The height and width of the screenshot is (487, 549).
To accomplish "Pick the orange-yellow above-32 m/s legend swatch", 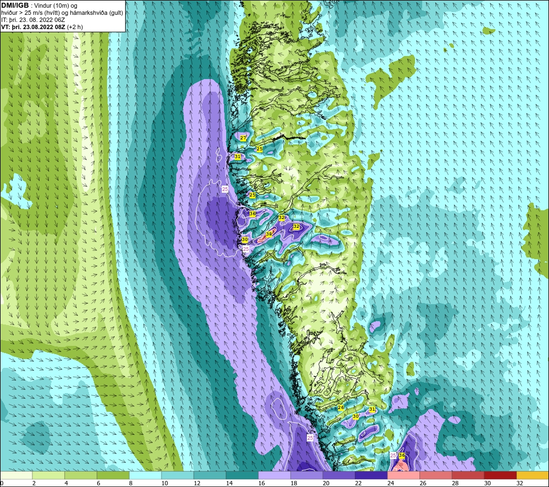I will [x=532, y=475].
